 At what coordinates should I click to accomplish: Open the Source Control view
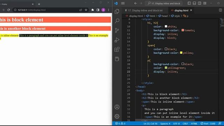pyautogui.click(x=117, y=30)
